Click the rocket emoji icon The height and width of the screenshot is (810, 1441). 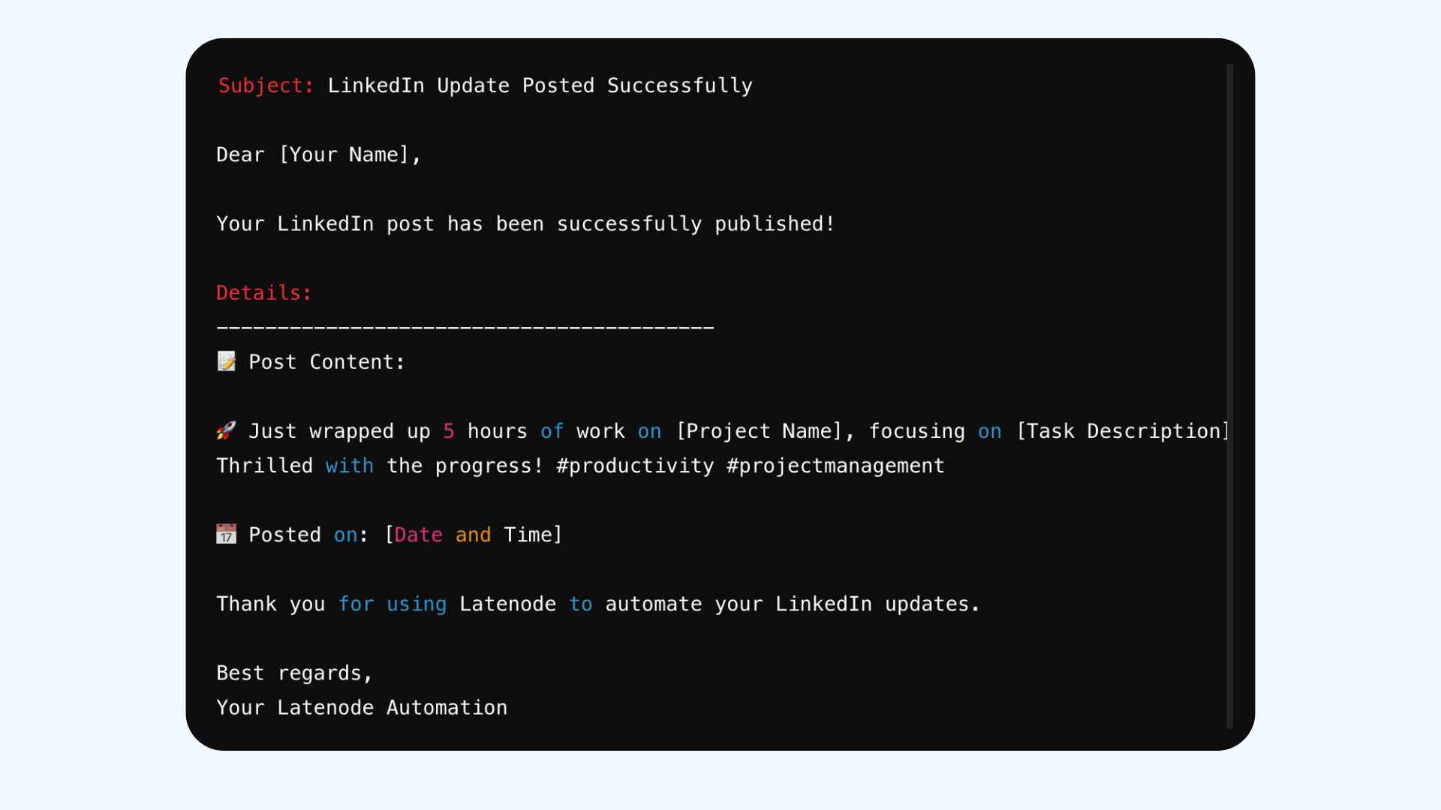click(x=226, y=430)
